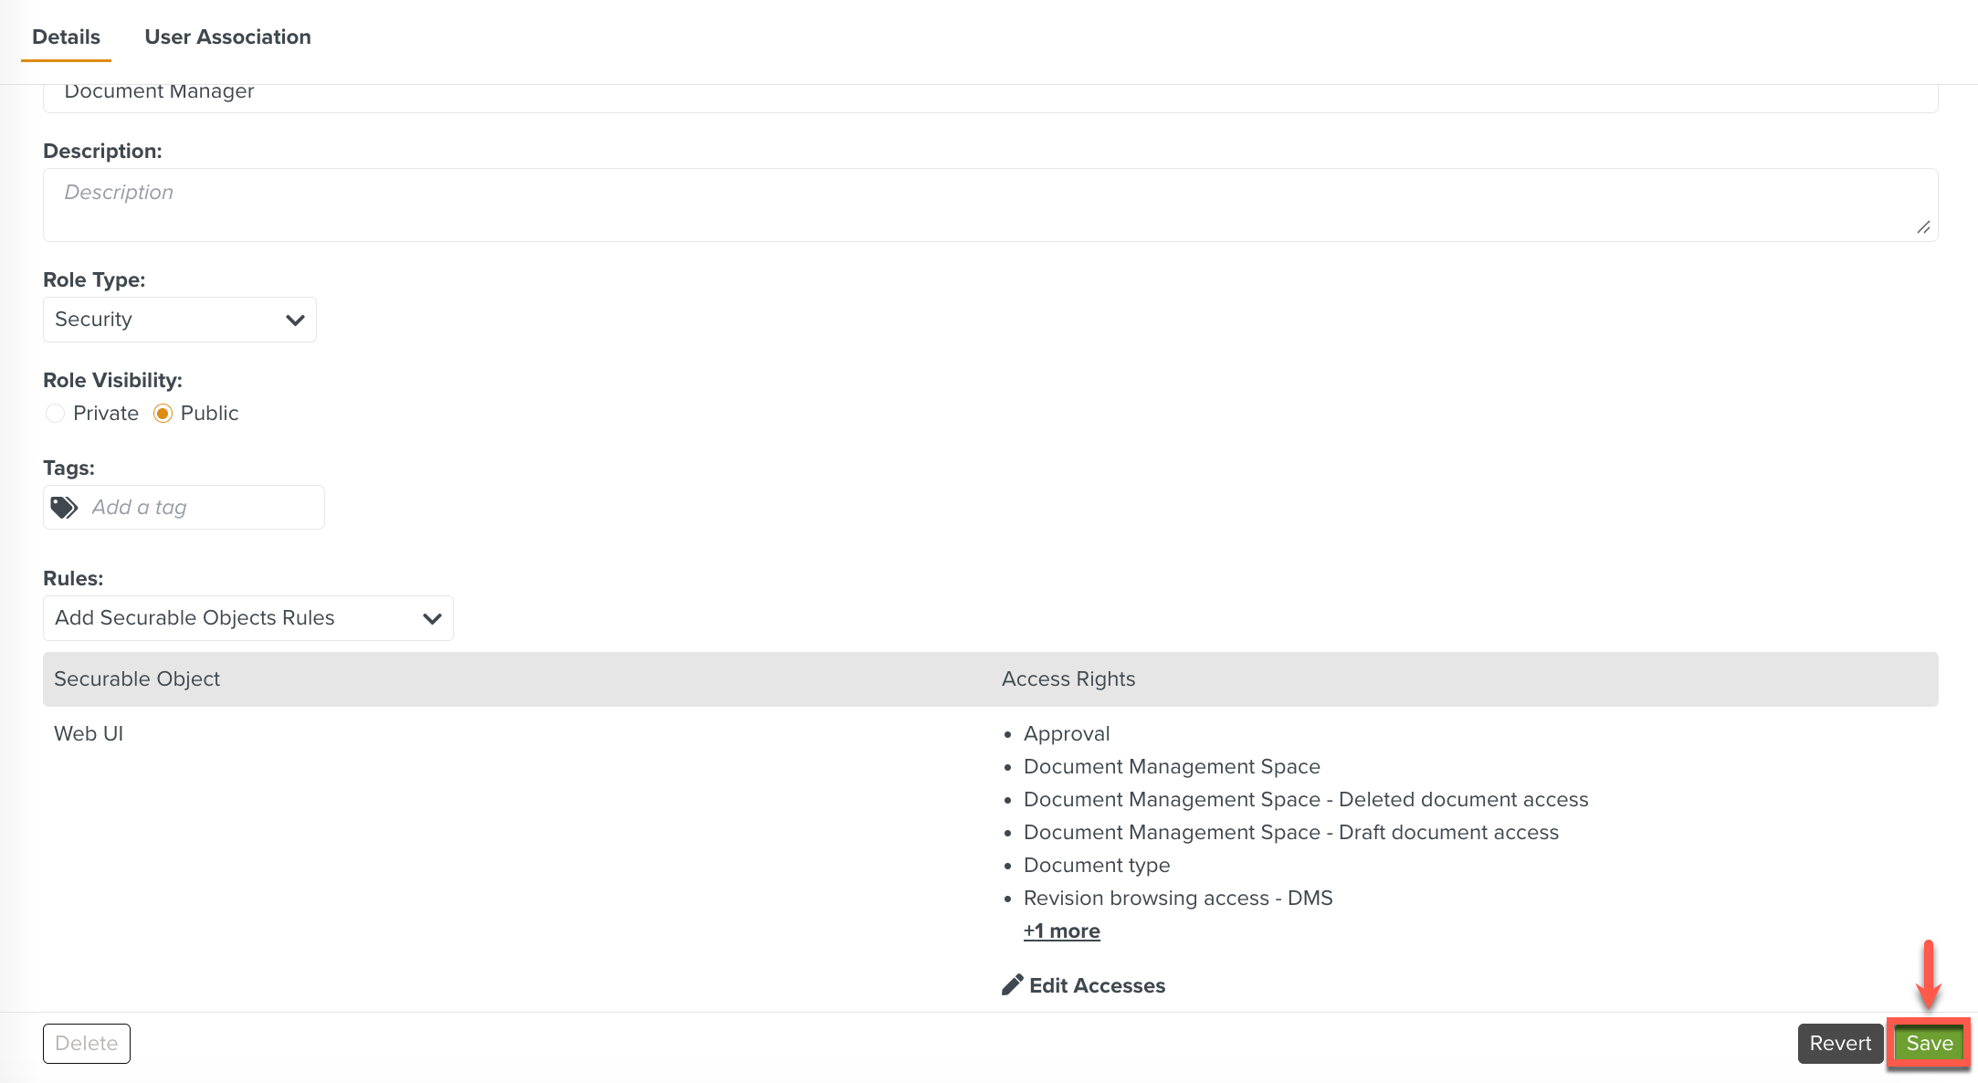Expand the +1 more access rights link
The width and height of the screenshot is (1978, 1083).
1061,931
